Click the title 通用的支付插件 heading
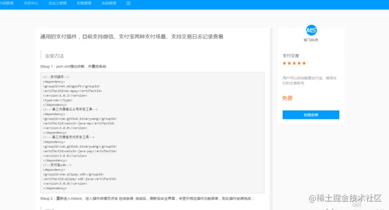This screenshot has height=210, width=389. 132,37
